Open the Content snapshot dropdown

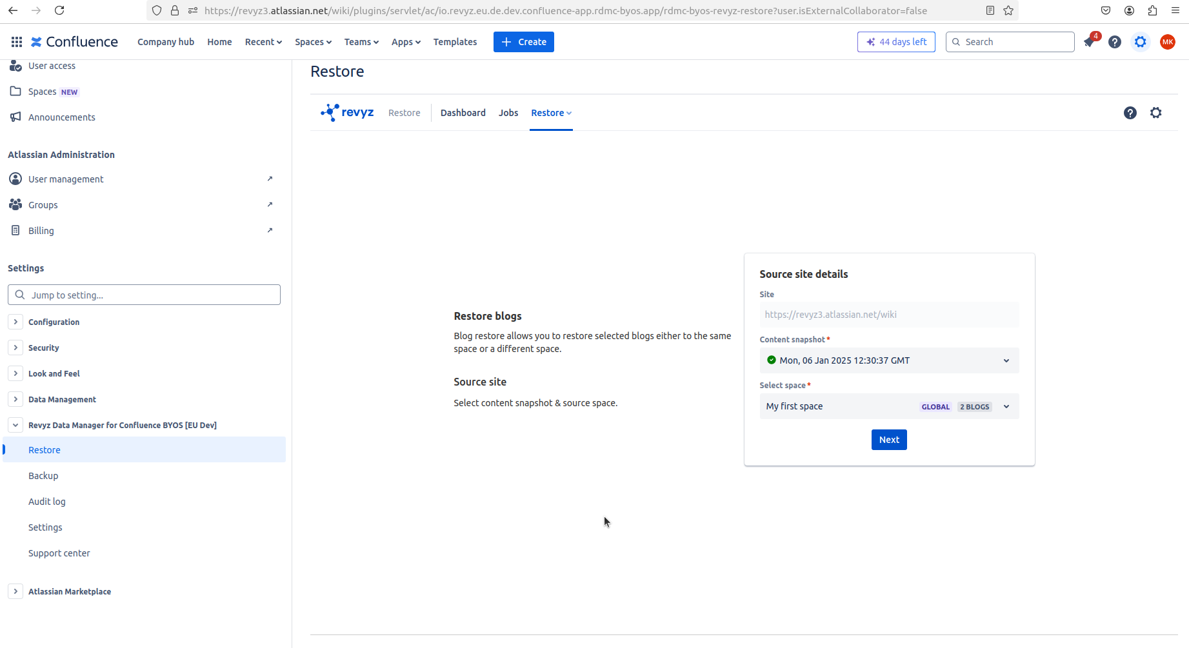tap(889, 360)
